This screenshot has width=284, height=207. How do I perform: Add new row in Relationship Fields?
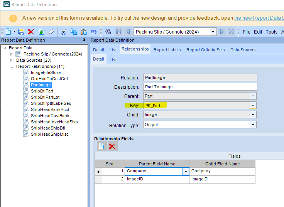tap(101, 146)
